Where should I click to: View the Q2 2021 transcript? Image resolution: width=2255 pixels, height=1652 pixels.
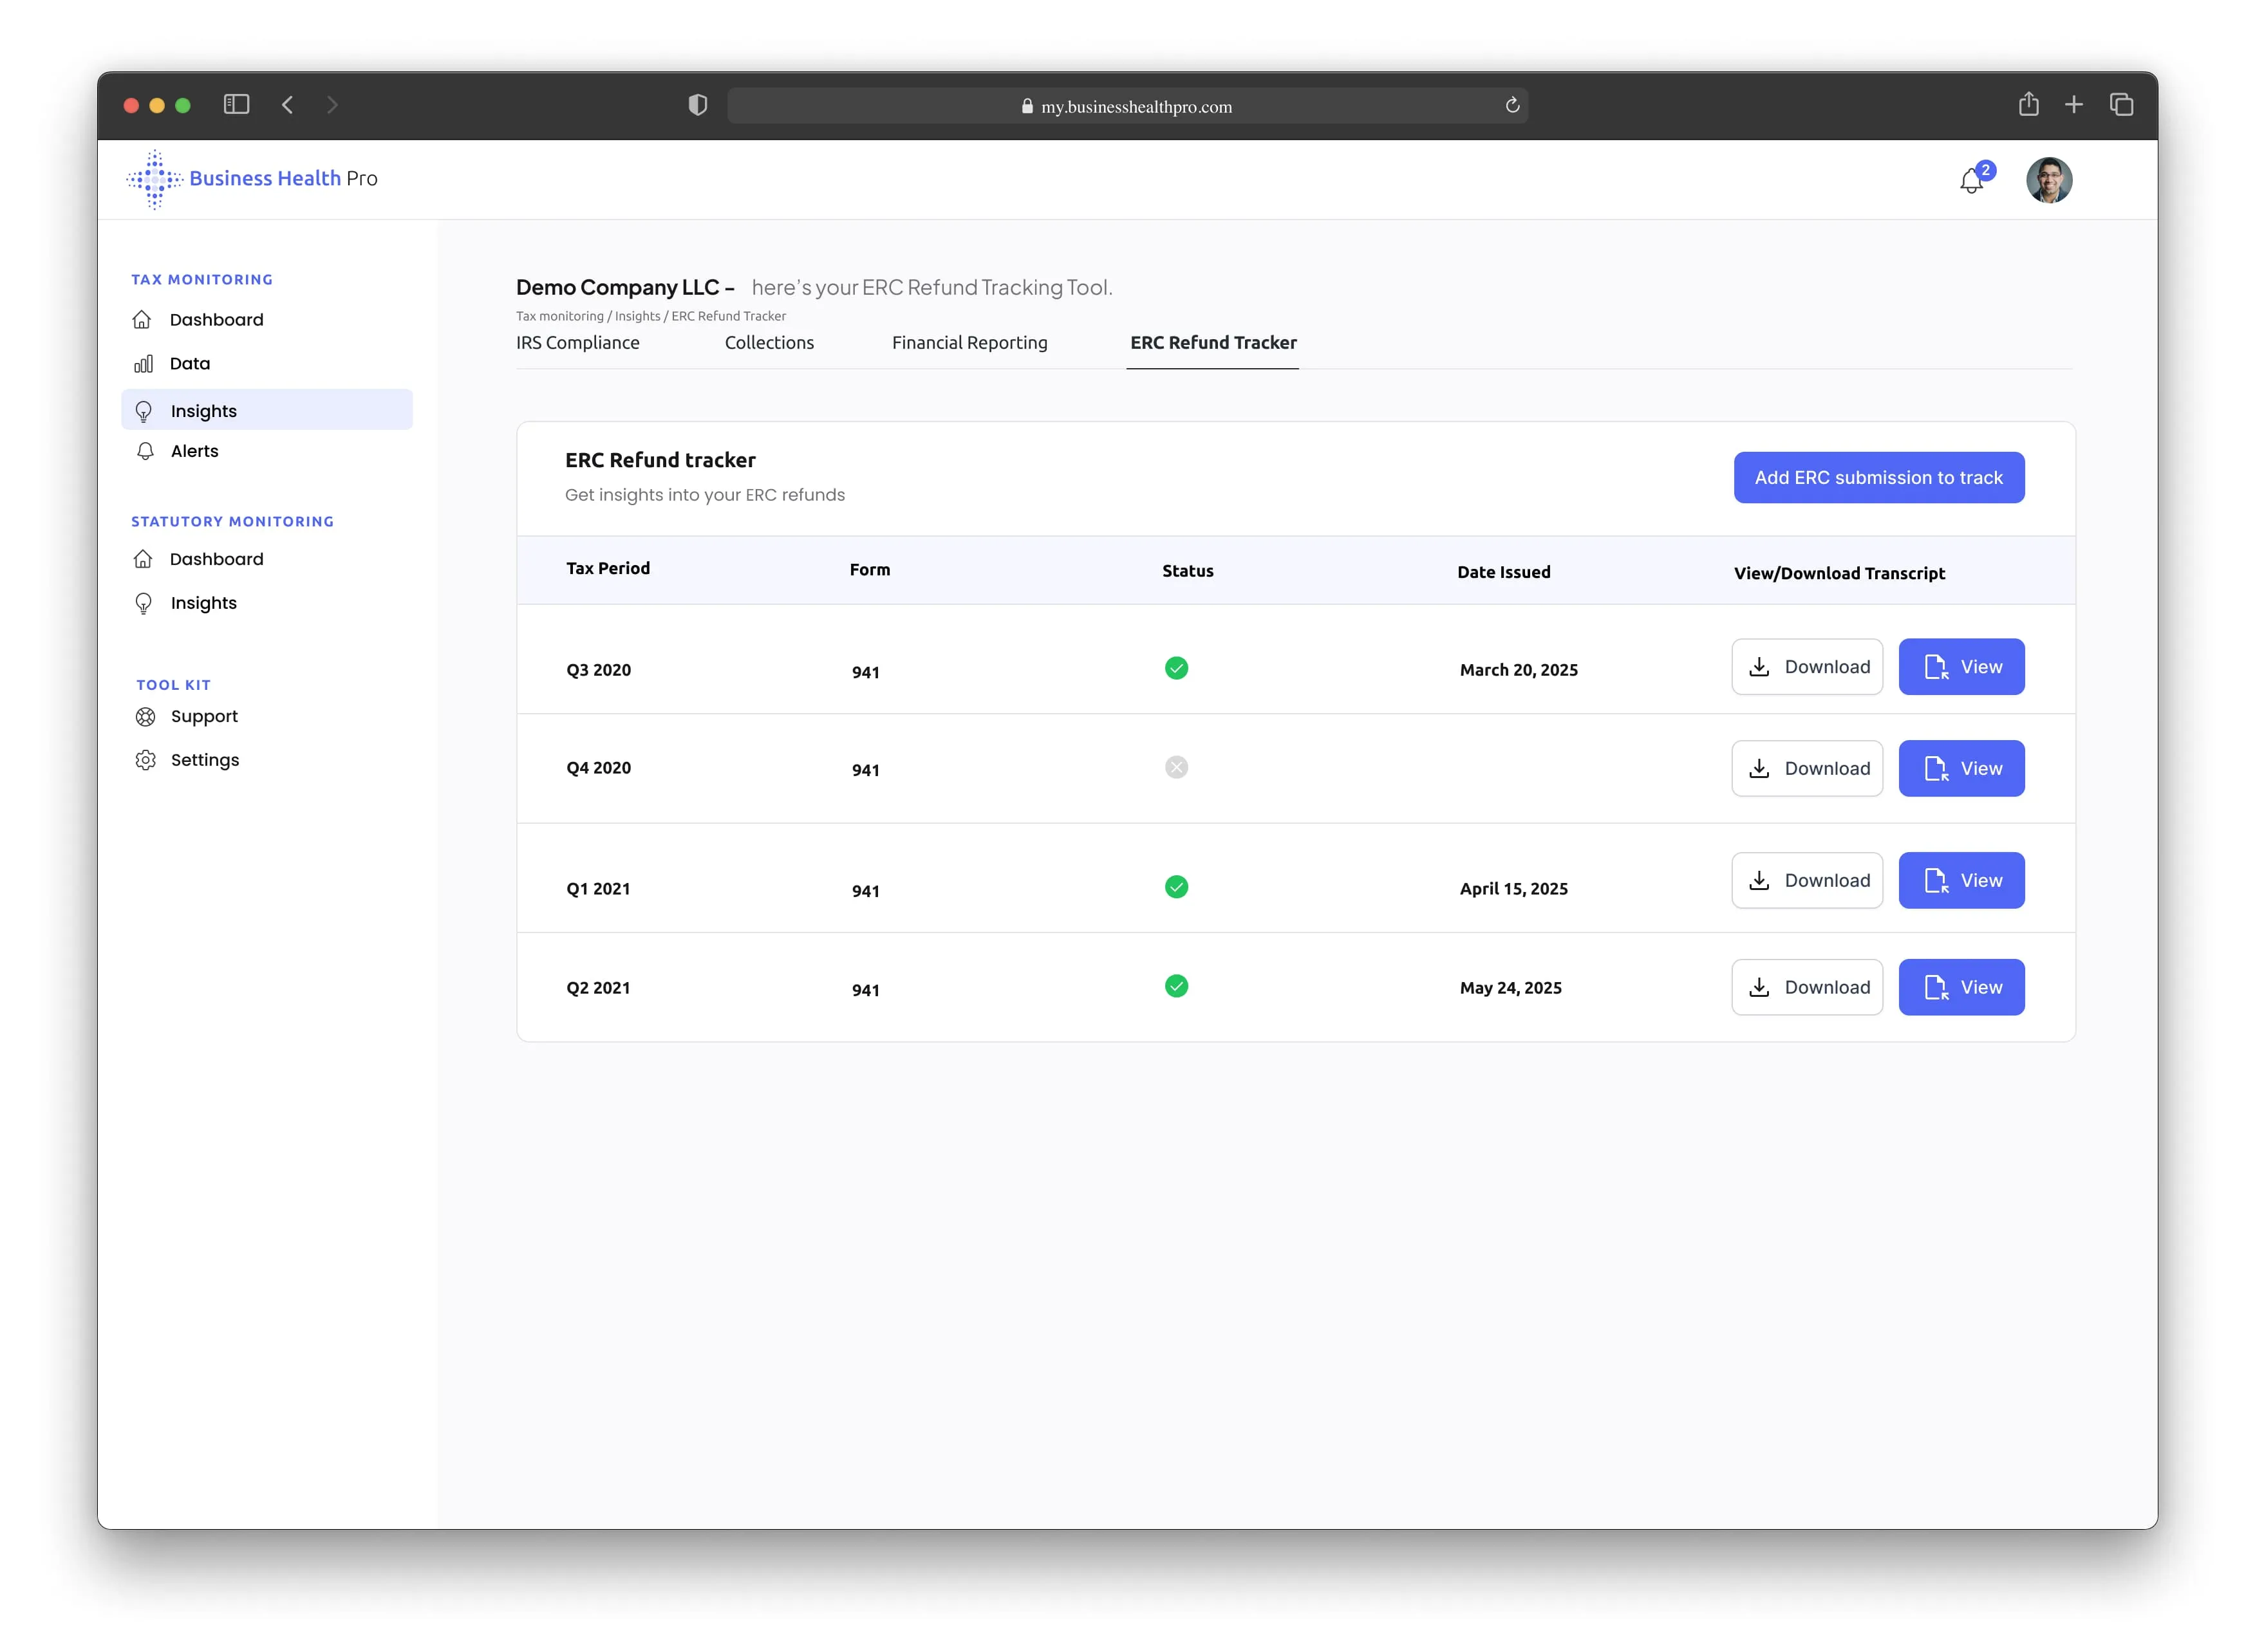pos(1960,987)
